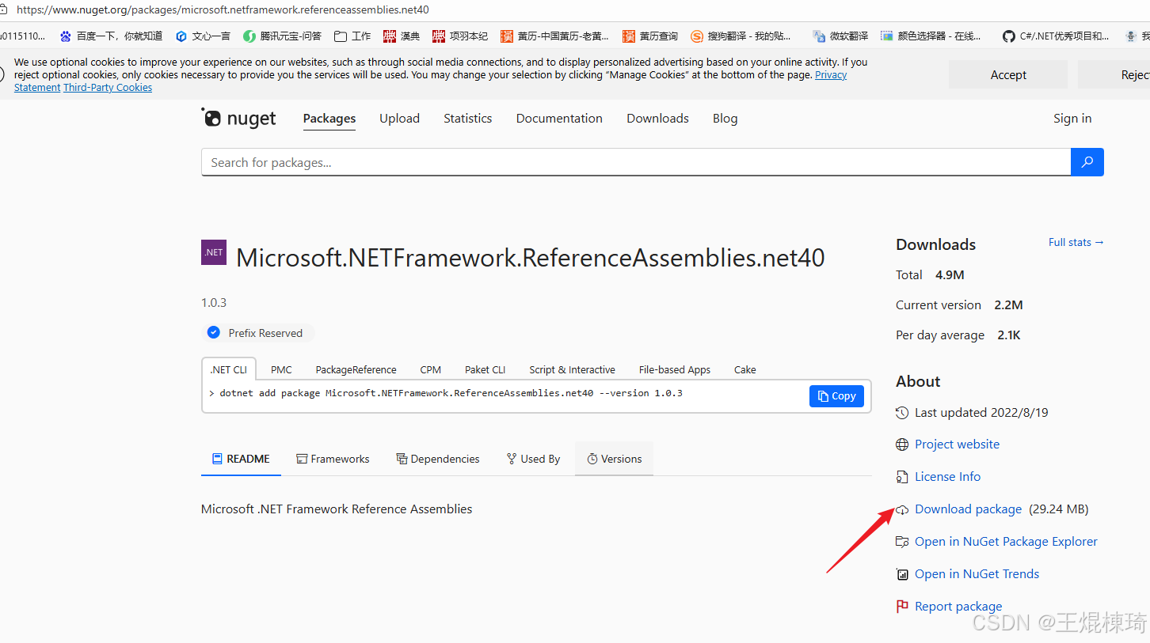The width and height of the screenshot is (1150, 643).
Task: Click the Accept cookies button
Action: pyautogui.click(x=1007, y=74)
